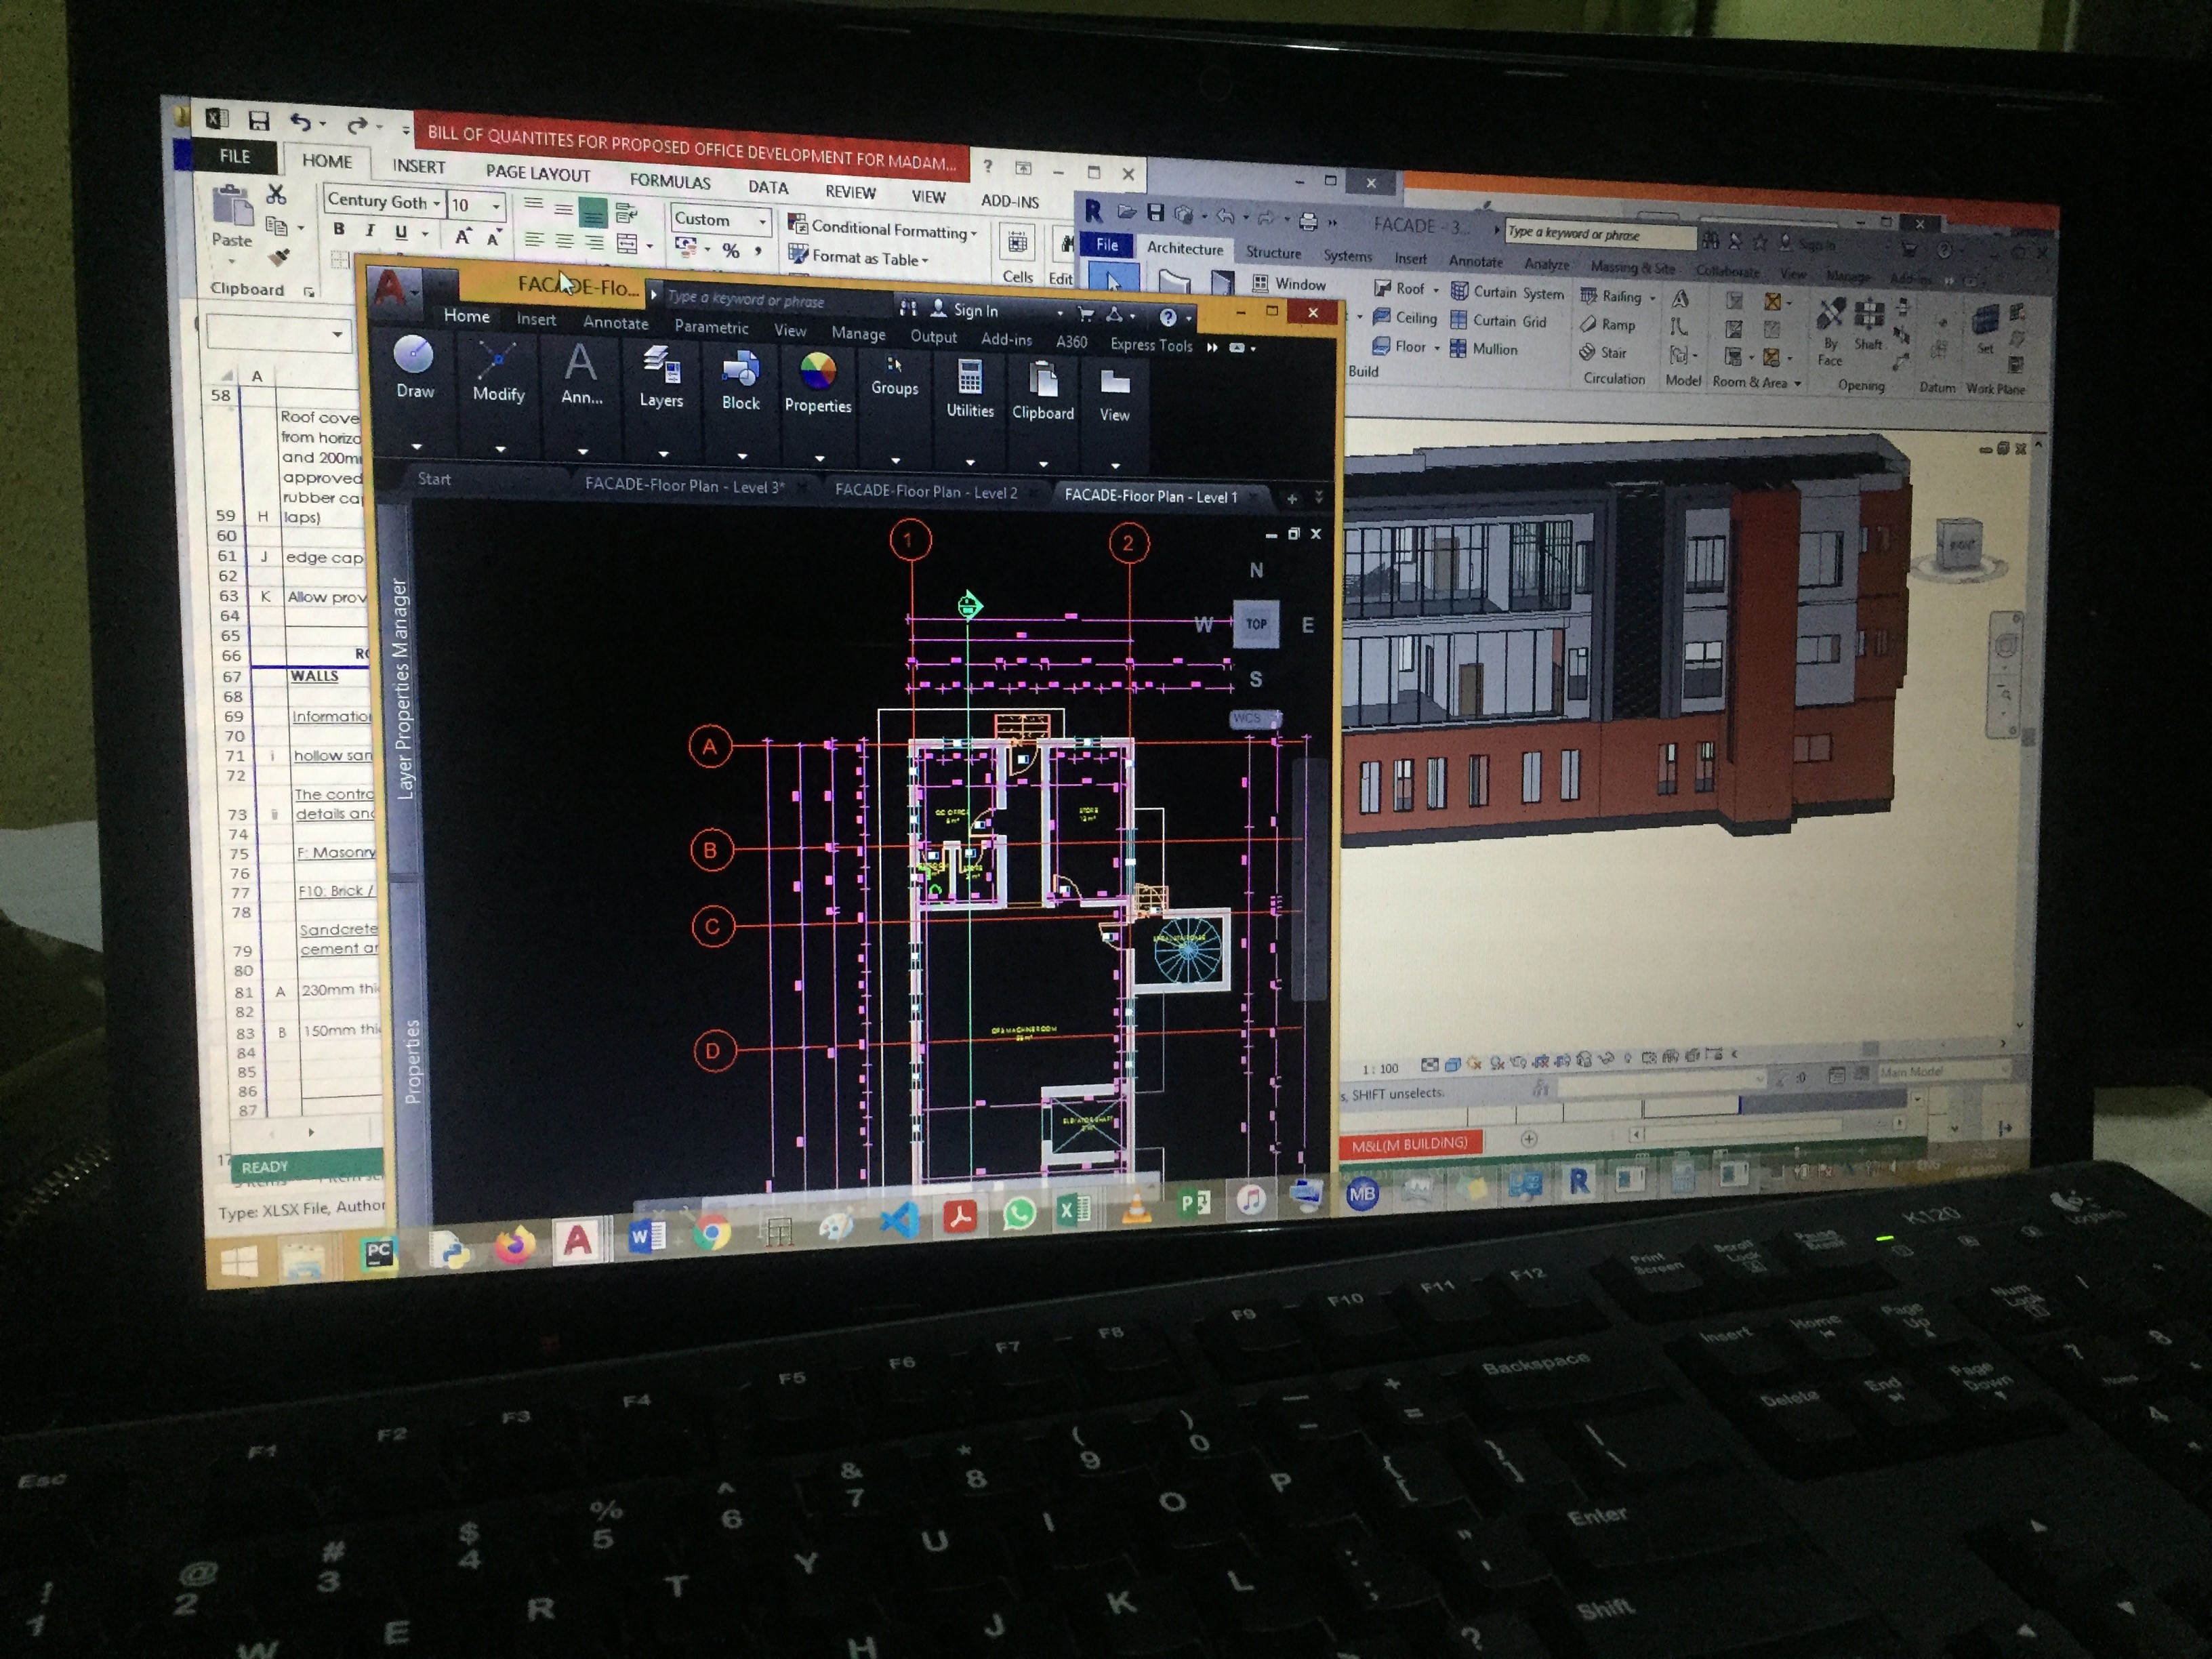Select the Ramp tool in Revit
The image size is (2212, 1659).
(x=1607, y=324)
